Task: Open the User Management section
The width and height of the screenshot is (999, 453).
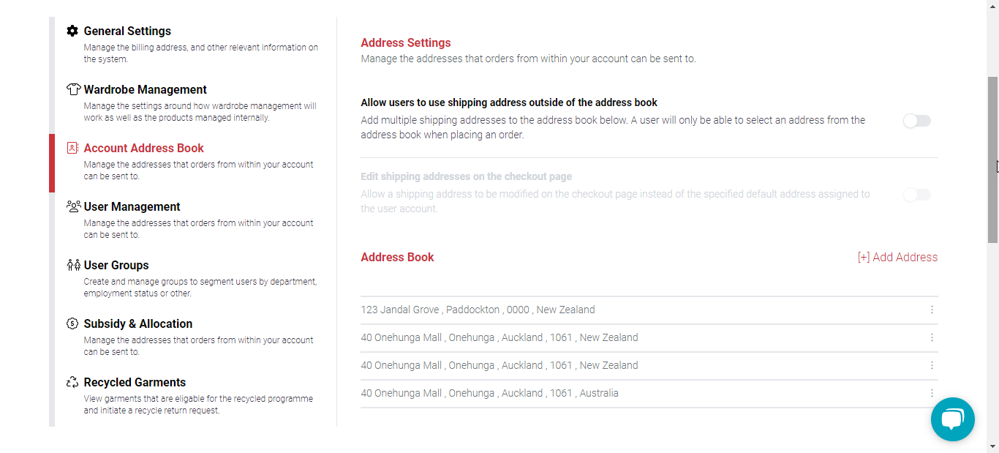Action: tap(132, 207)
